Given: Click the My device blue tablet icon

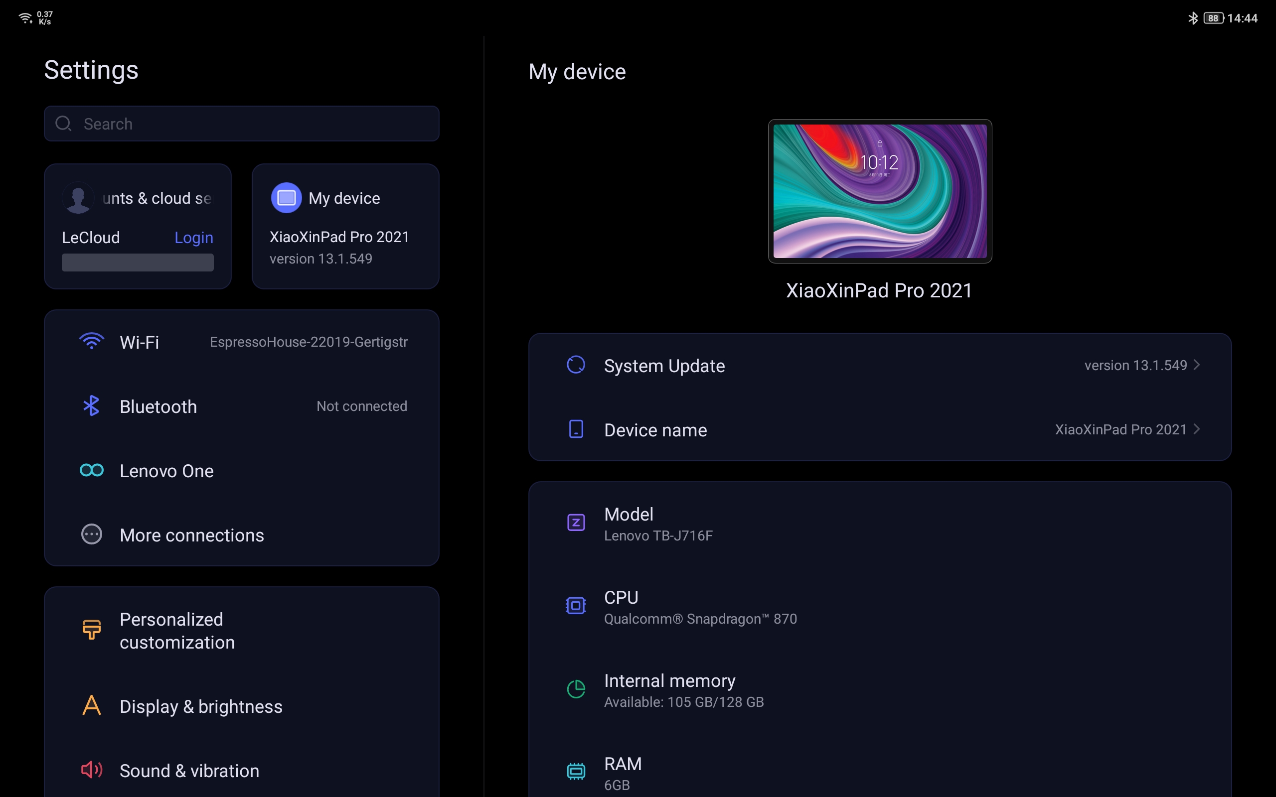Looking at the screenshot, I should [x=286, y=198].
